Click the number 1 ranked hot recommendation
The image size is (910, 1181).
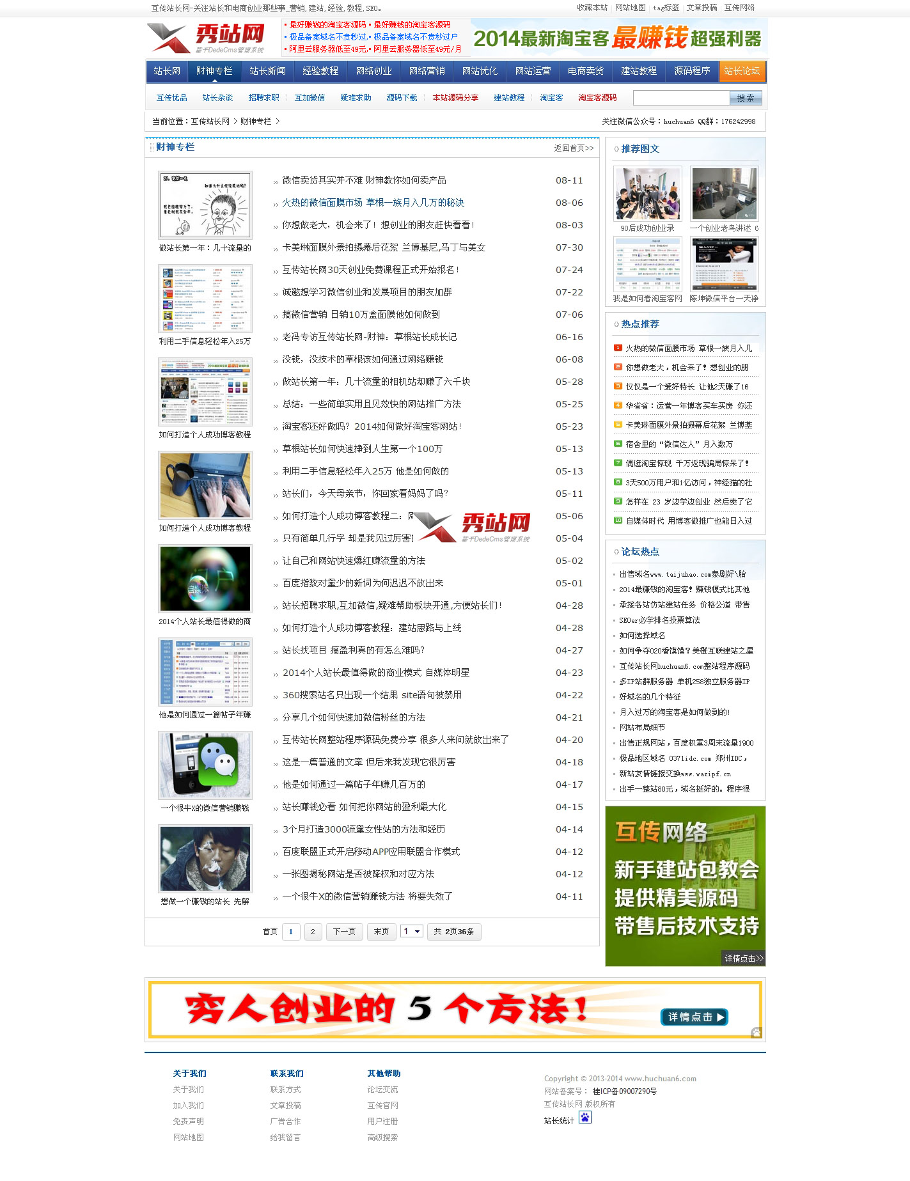pos(688,348)
